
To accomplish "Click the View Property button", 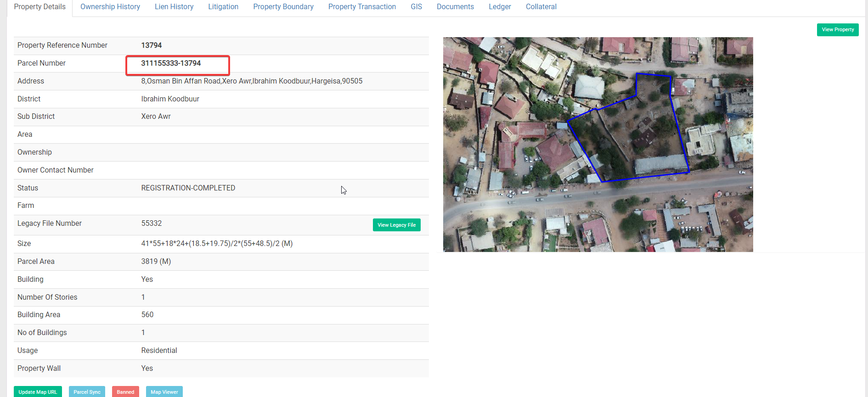I will pyautogui.click(x=838, y=30).
